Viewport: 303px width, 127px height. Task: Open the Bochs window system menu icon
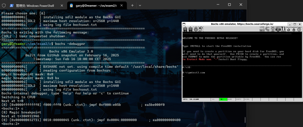tap(184, 24)
